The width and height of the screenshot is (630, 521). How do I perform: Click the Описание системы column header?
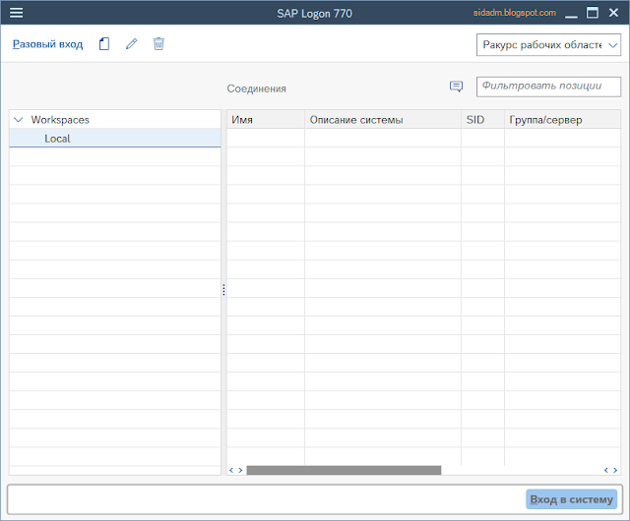383,120
